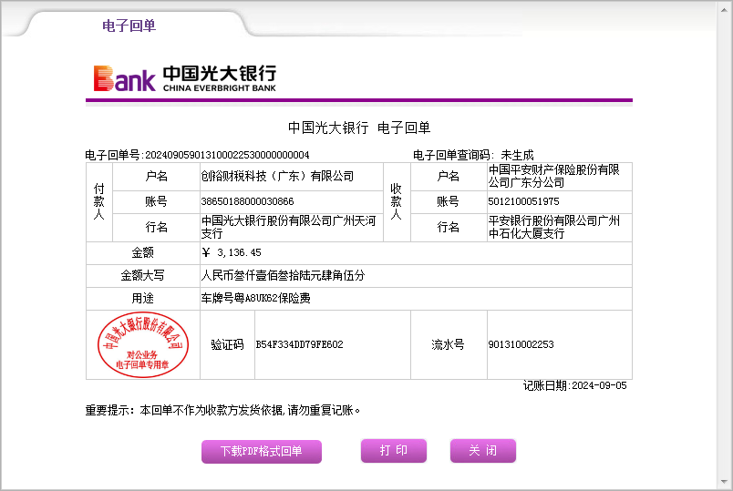This screenshot has height=491, width=733.
Task: Click payer account number 38650188000030866
Action: tap(247, 201)
